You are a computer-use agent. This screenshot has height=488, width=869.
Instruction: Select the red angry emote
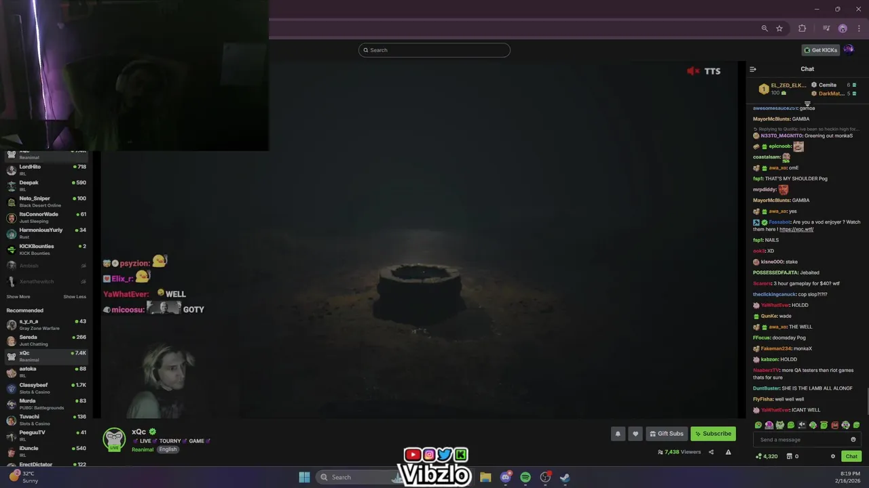[x=834, y=425]
